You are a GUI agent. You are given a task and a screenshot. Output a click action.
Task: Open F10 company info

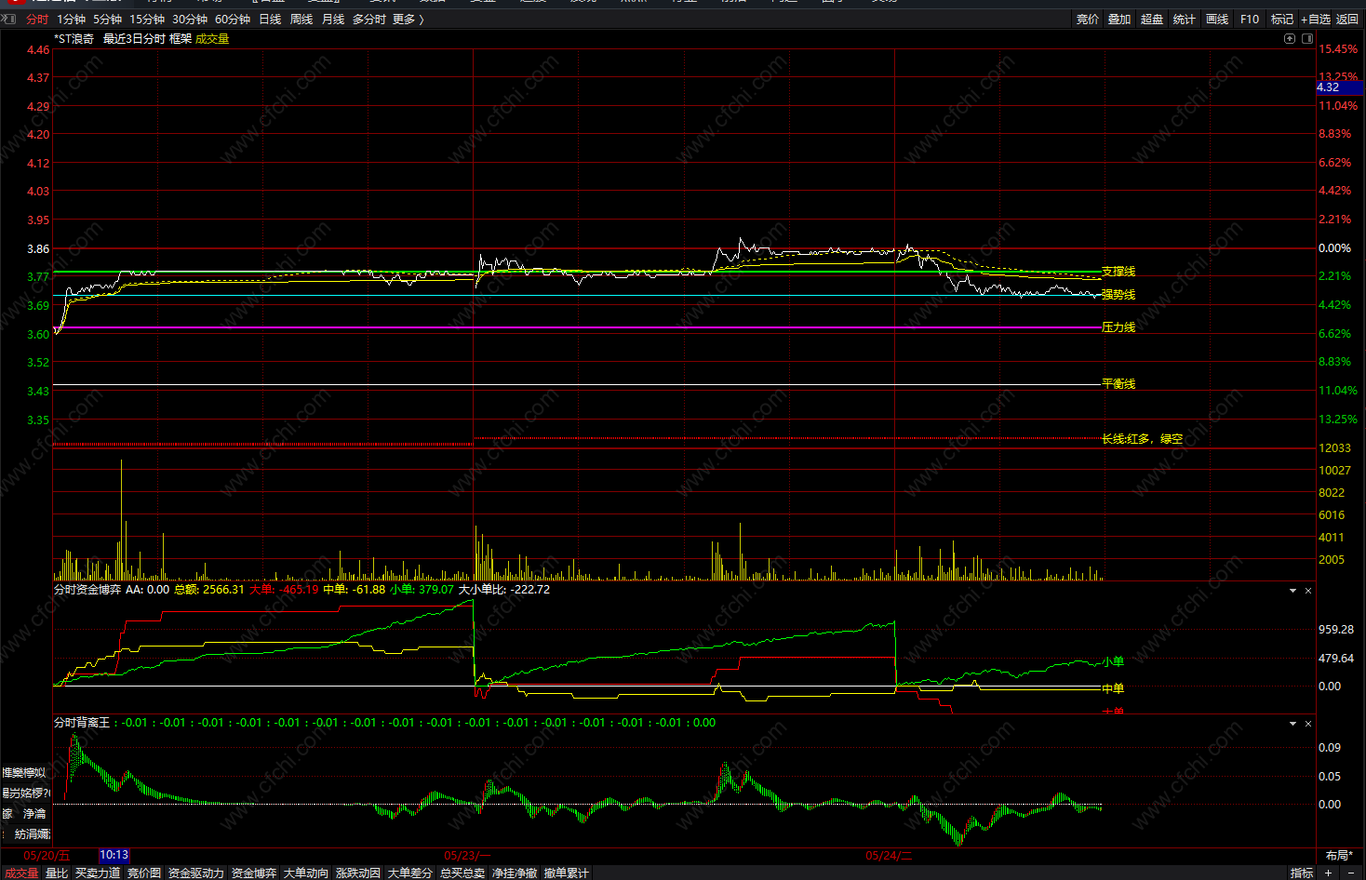[x=1250, y=19]
